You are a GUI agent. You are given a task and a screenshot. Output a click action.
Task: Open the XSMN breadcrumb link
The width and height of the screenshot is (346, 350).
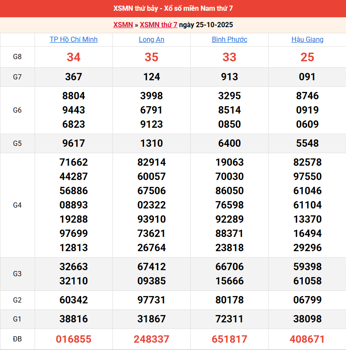(x=123, y=25)
